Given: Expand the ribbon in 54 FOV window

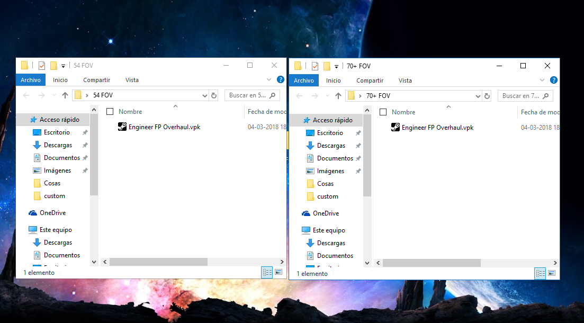Looking at the screenshot, I should 269,79.
